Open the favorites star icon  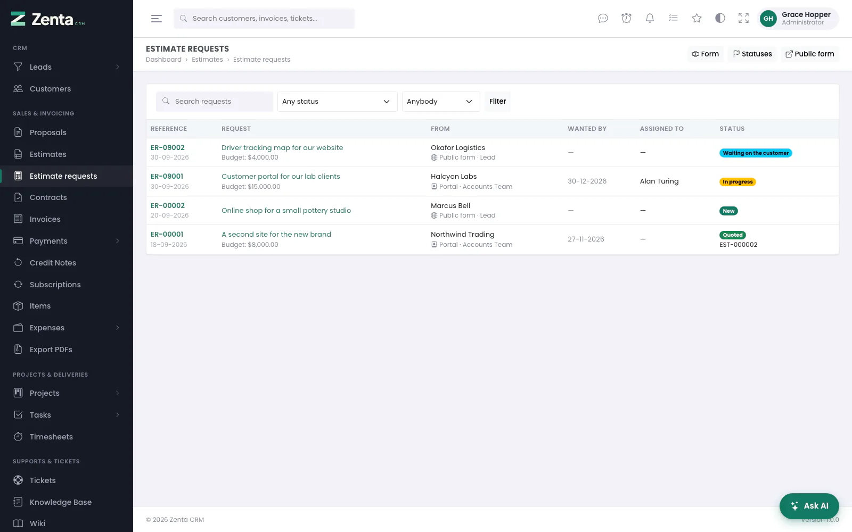(x=697, y=19)
